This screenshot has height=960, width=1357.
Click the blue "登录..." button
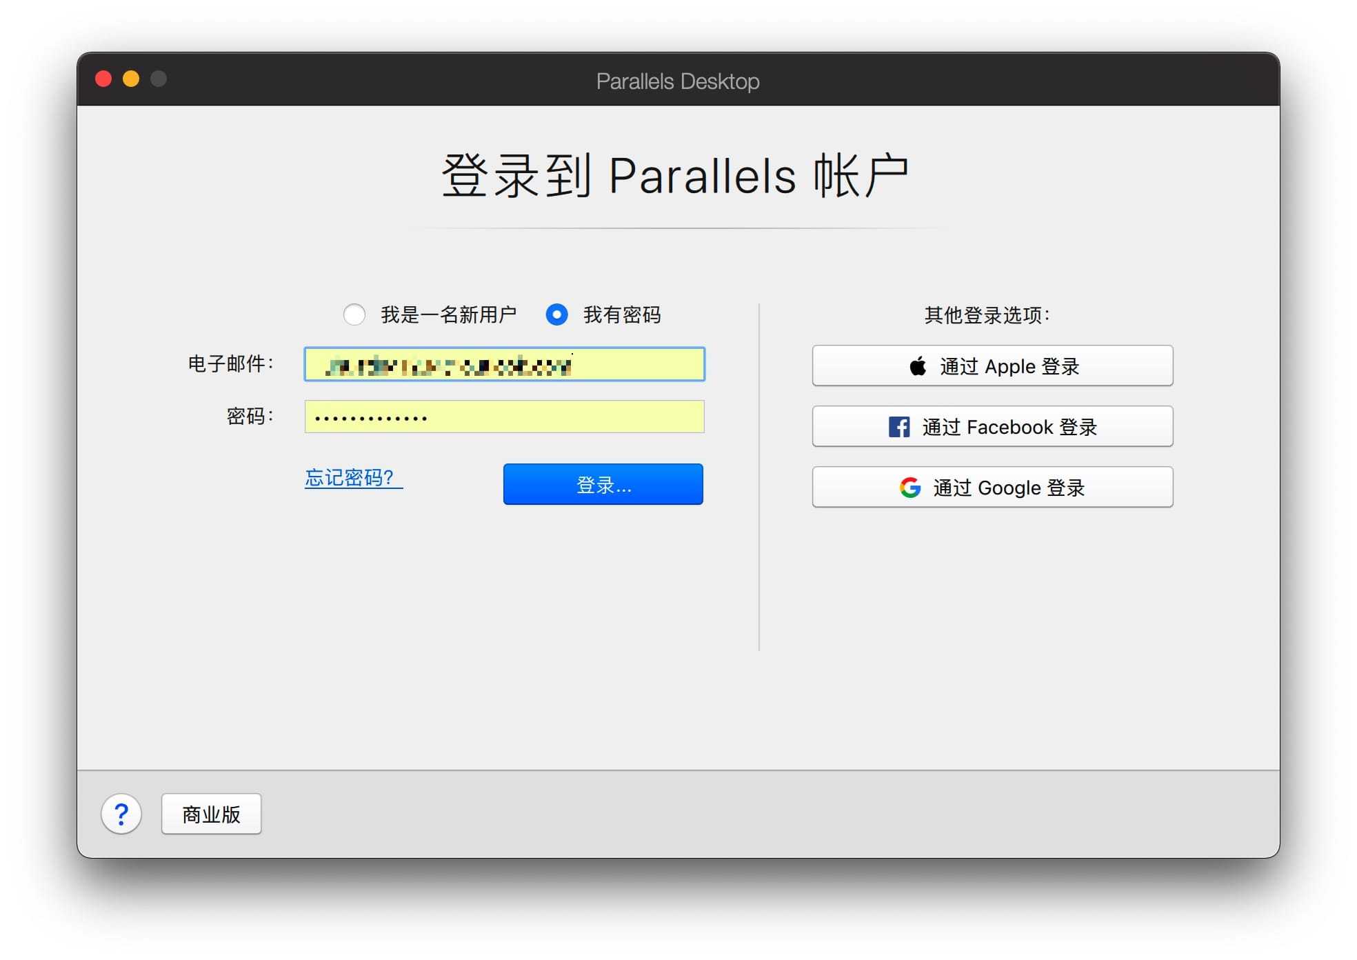tap(603, 485)
